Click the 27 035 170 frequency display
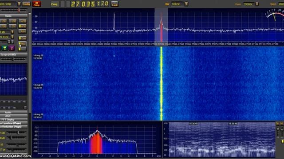 point(90,4)
